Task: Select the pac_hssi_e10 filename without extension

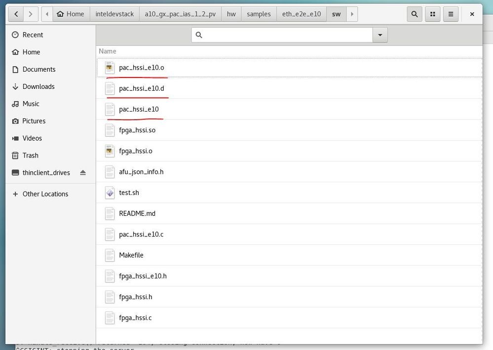Action: click(139, 110)
